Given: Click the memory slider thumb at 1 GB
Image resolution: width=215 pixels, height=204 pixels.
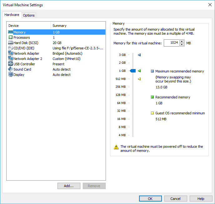Looking at the screenshot, I should 133,71.
